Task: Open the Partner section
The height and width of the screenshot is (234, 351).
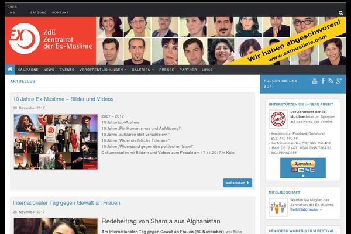Action: (188, 70)
